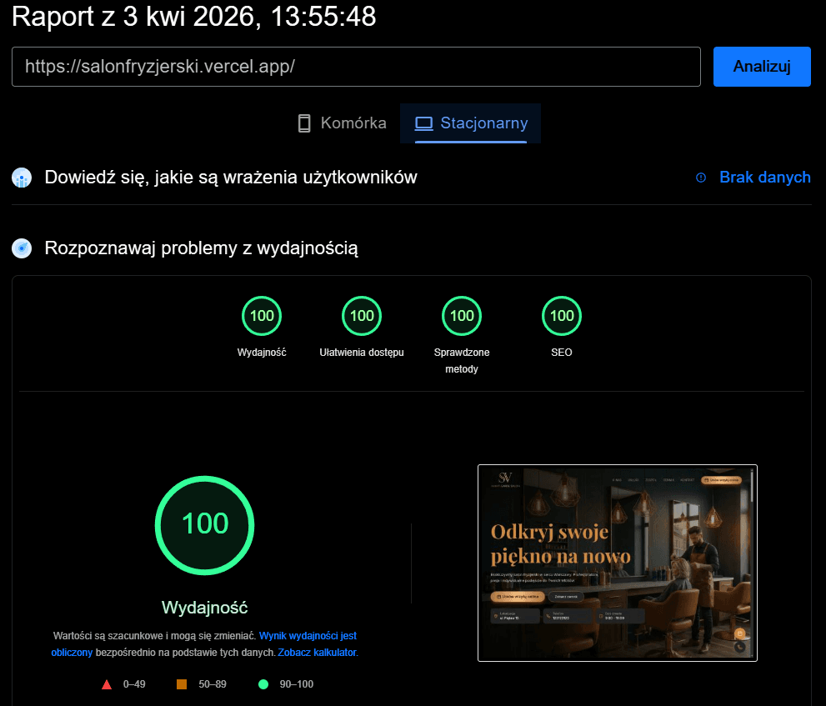Click 'Dowiedź się, jakie są wrażenia użytkowników' heading
The image size is (826, 706).
click(231, 178)
